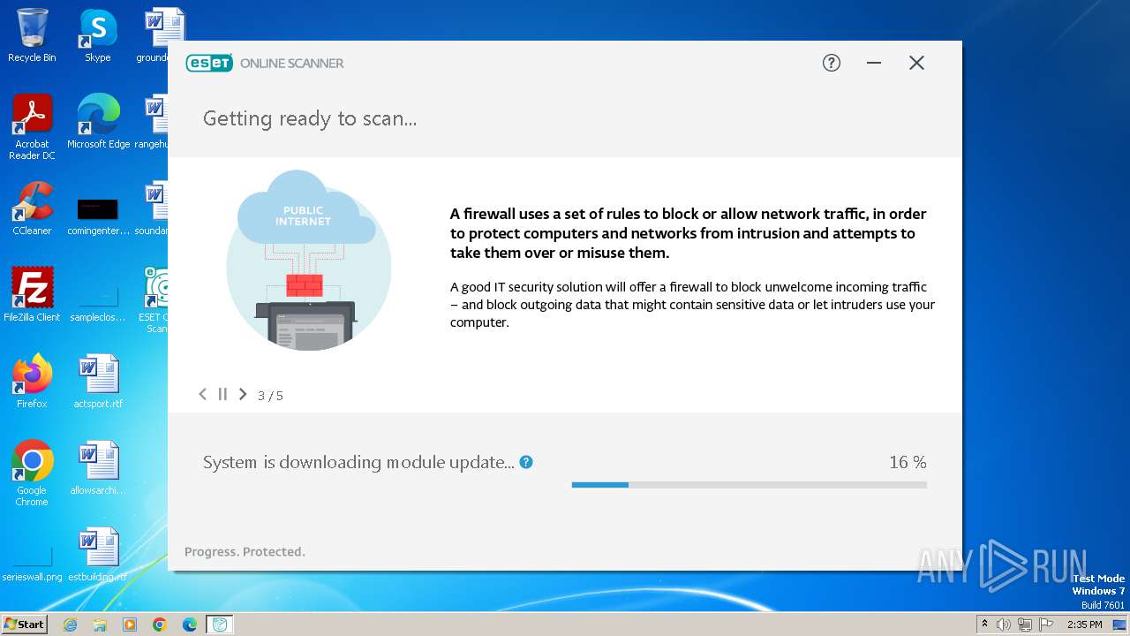Image resolution: width=1130 pixels, height=636 pixels.
Task: Click the 2:35 PM taskbar clock
Action: (x=1085, y=625)
